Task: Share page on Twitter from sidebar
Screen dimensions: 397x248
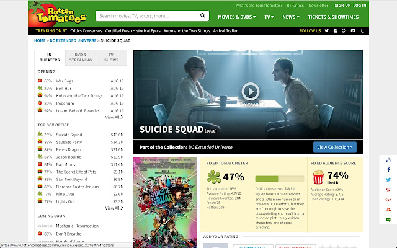Action: click(x=388, y=180)
